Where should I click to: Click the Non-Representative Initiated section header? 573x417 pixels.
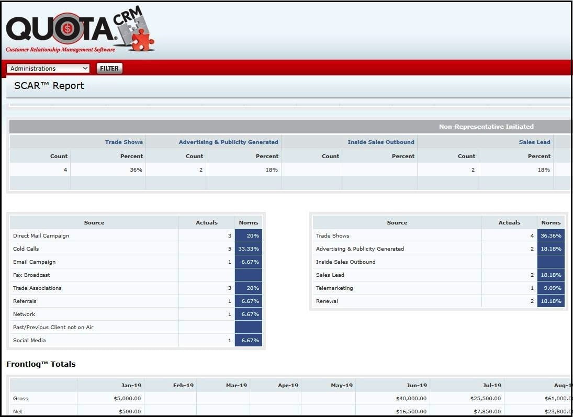pyautogui.click(x=486, y=127)
